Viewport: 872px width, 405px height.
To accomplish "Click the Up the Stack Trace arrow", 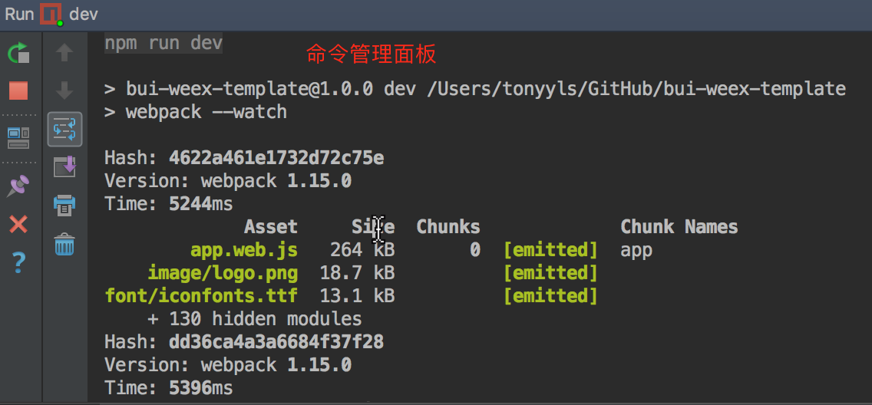I will coord(64,52).
